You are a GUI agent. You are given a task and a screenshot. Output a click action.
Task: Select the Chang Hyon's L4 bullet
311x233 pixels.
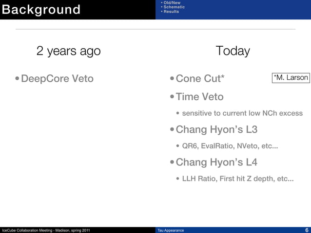216,162
